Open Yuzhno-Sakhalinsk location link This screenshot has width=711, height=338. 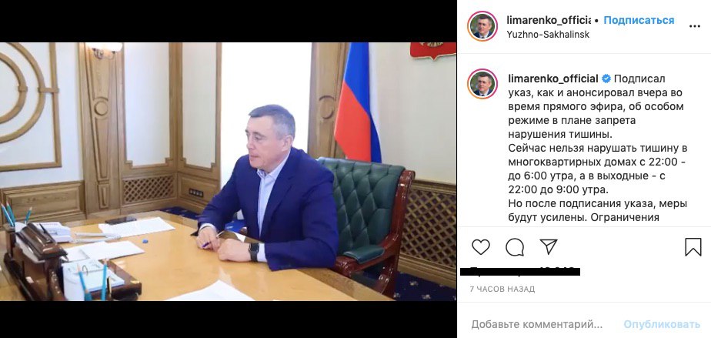point(548,35)
